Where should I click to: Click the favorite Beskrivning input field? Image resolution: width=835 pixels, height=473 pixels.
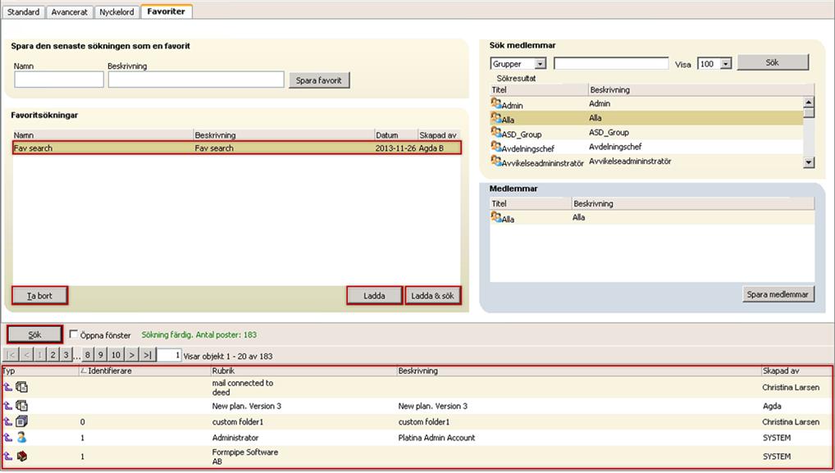pyautogui.click(x=196, y=80)
